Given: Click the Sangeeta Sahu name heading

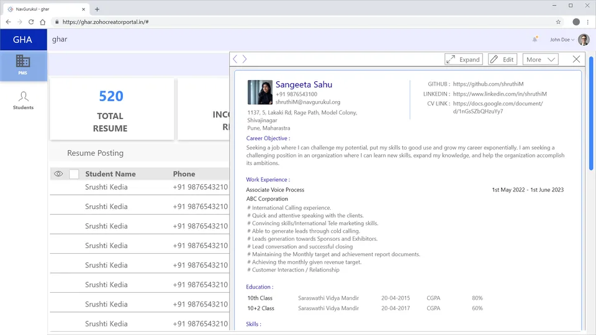Looking at the screenshot, I should coord(304,84).
